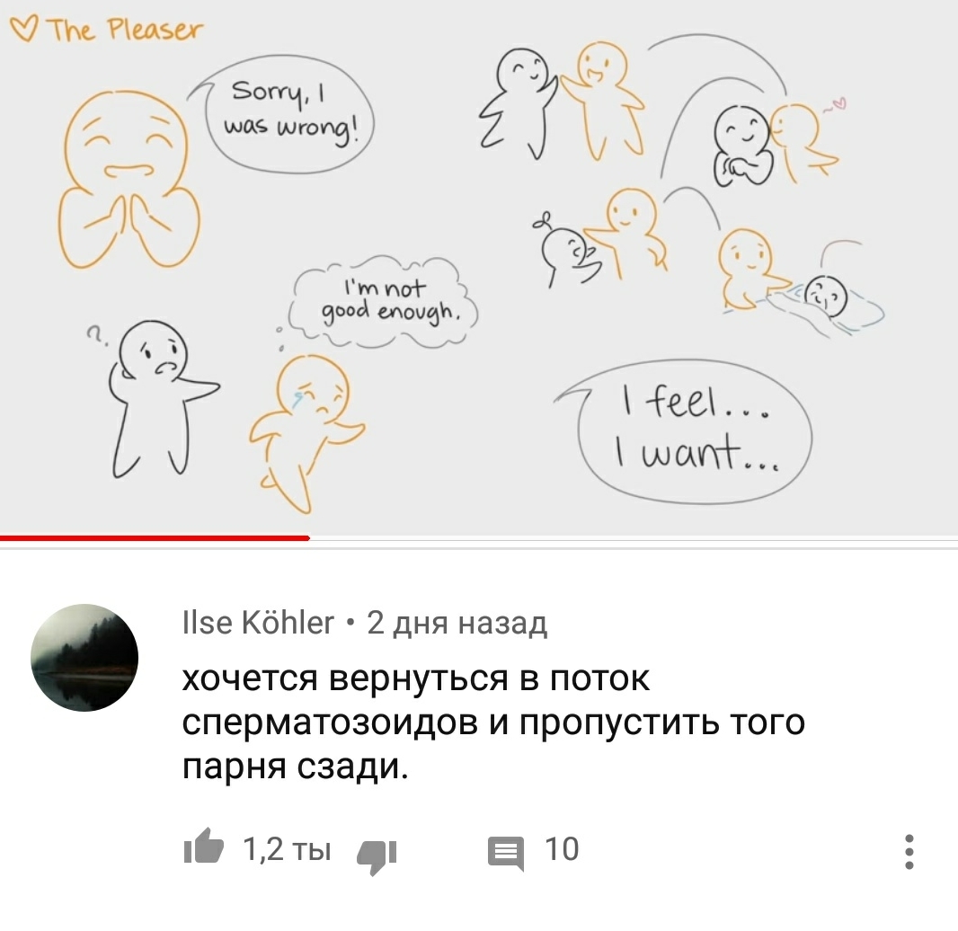
Task: Show the 10 replies count
Action: (562, 848)
